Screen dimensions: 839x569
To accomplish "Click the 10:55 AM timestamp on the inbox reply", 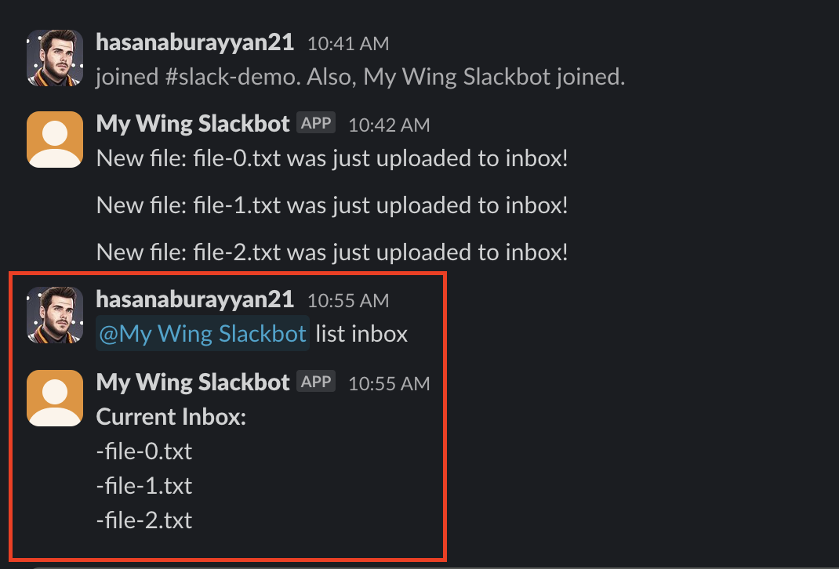I will tap(389, 383).
